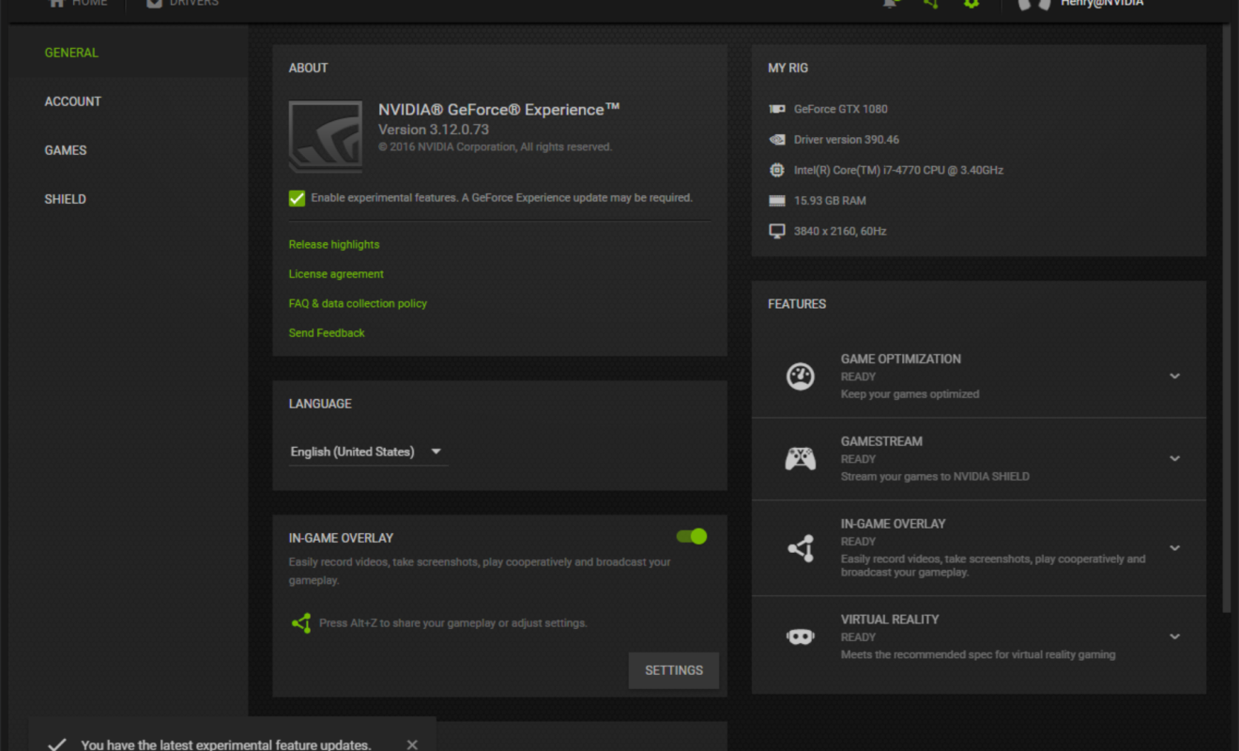Open the English (United States) language dropdown
This screenshot has height=751, width=1239.
(x=368, y=452)
